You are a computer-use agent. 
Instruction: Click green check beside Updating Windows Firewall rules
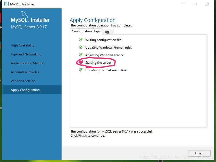[x=81, y=47]
